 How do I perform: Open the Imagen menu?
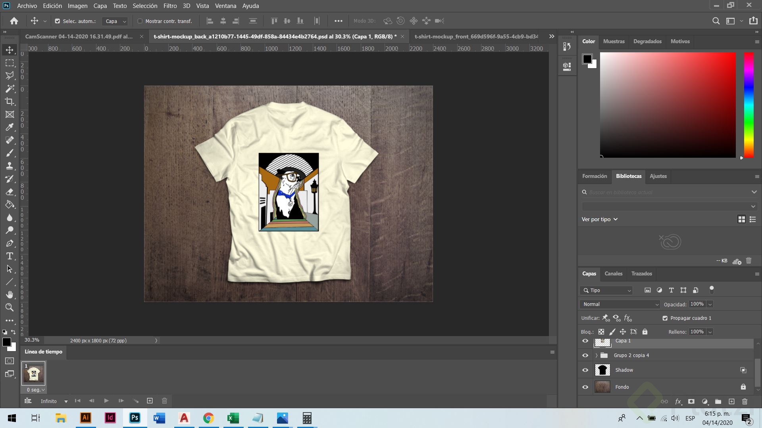pyautogui.click(x=77, y=6)
